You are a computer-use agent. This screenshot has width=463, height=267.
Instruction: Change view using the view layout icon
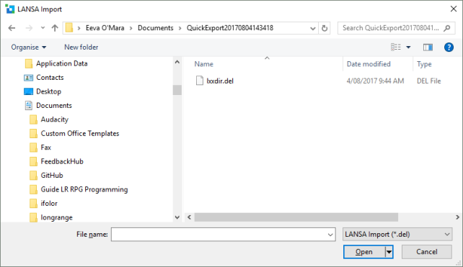point(396,47)
